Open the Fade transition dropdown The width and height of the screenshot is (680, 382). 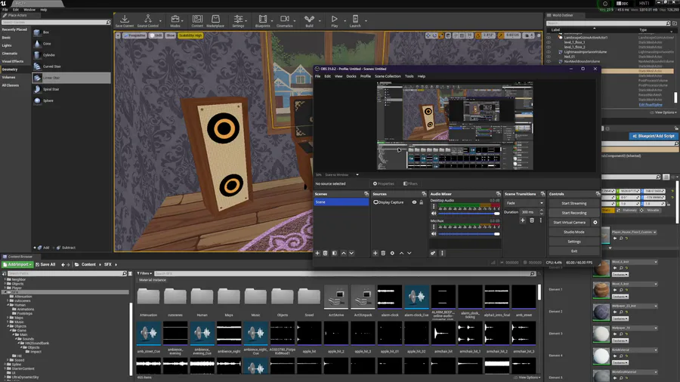tap(524, 203)
